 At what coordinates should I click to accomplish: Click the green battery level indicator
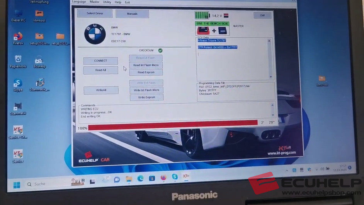click(x=202, y=15)
